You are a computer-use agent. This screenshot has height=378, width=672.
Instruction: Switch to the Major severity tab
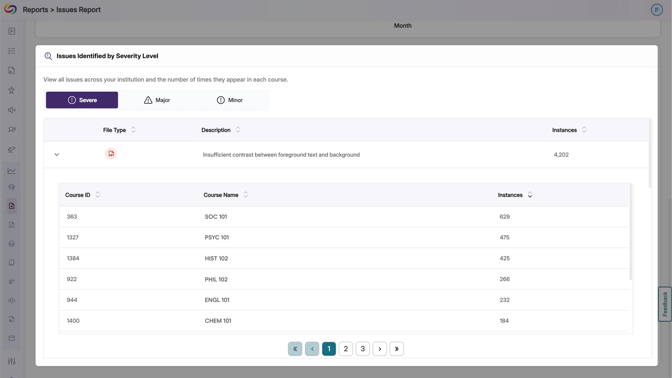click(157, 100)
